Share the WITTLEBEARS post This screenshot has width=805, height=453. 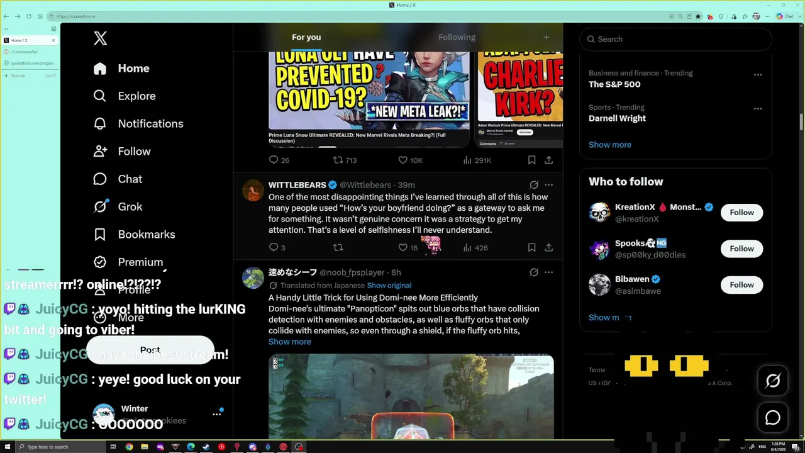(549, 248)
